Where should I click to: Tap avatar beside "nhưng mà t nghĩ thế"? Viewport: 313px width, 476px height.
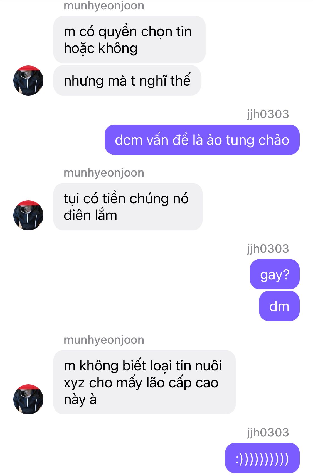28,80
